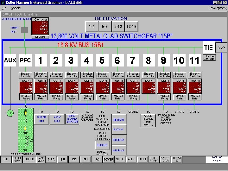The width and height of the screenshot is (228, 171).
Task: Open Breaker Controller under breaker 11
Action: point(195,75)
